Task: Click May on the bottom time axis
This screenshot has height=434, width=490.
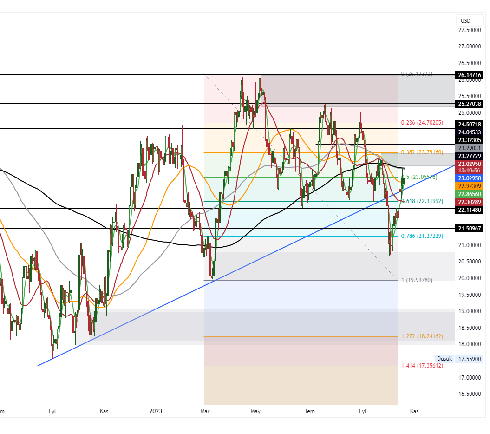Action: (x=255, y=411)
